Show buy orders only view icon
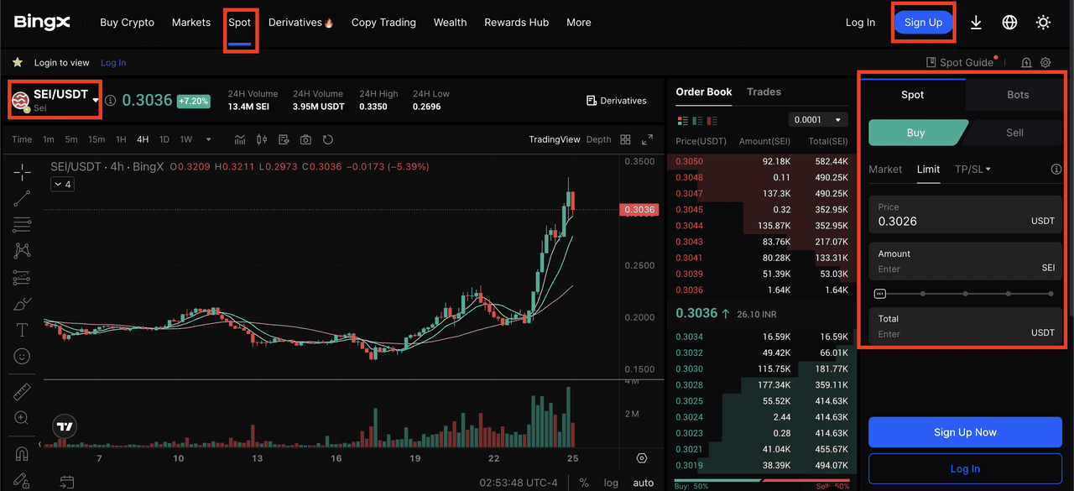 tap(698, 120)
